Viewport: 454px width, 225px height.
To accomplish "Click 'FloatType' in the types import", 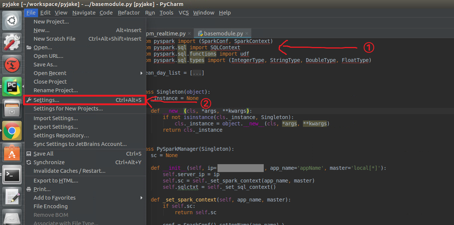I will coord(355,60).
